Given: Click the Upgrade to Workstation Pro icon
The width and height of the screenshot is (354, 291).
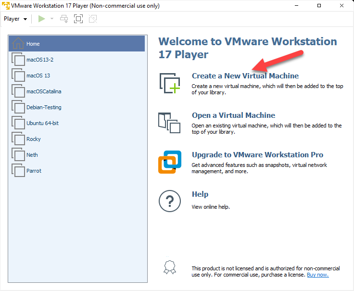Looking at the screenshot, I should tap(169, 162).
